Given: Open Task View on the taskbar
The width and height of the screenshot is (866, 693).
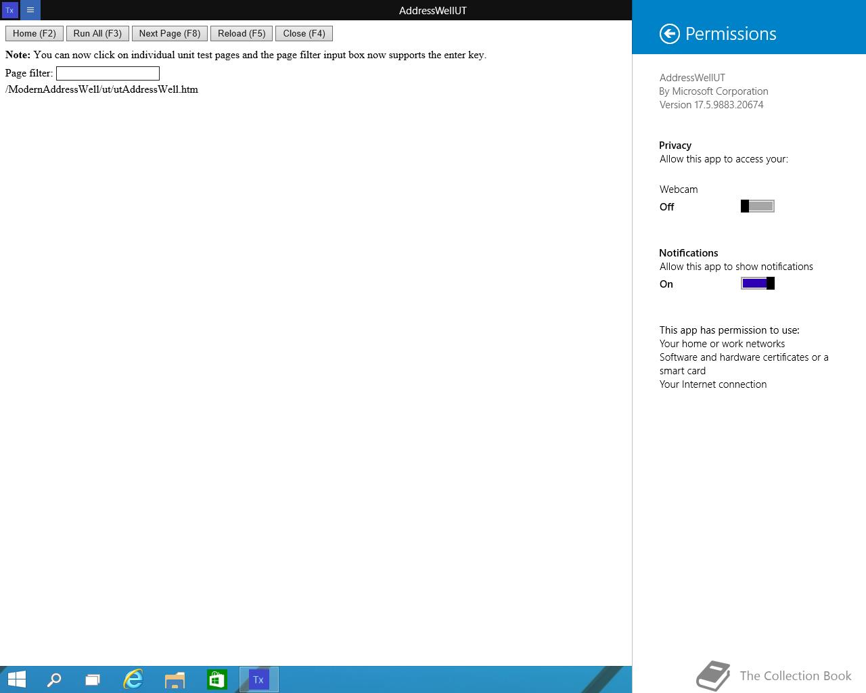Looking at the screenshot, I should [x=93, y=679].
